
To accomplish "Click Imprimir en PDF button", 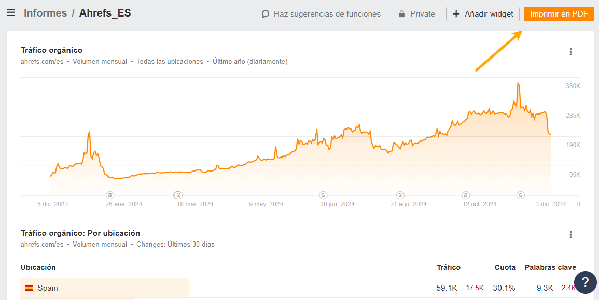I will pyautogui.click(x=559, y=14).
